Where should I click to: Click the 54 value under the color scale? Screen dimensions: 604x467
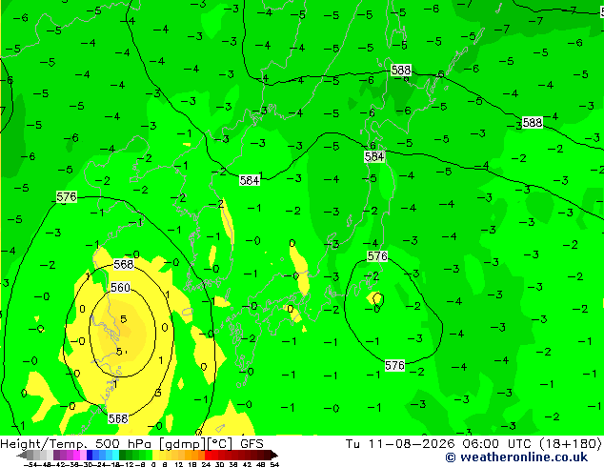coord(274,464)
